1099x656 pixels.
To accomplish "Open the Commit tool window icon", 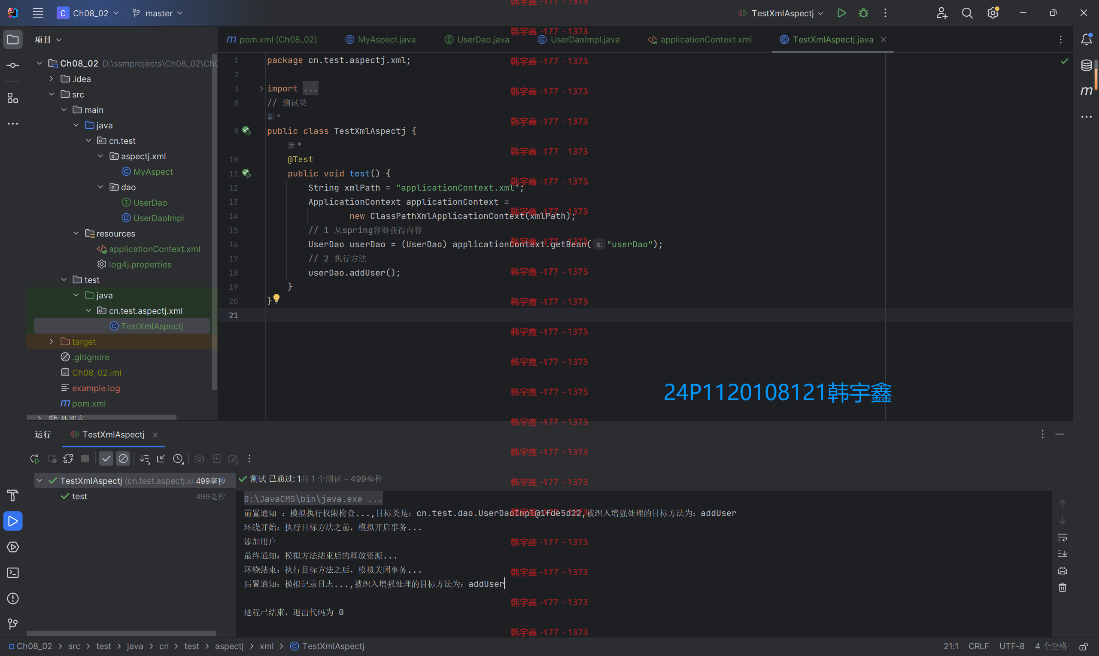I will (x=13, y=65).
